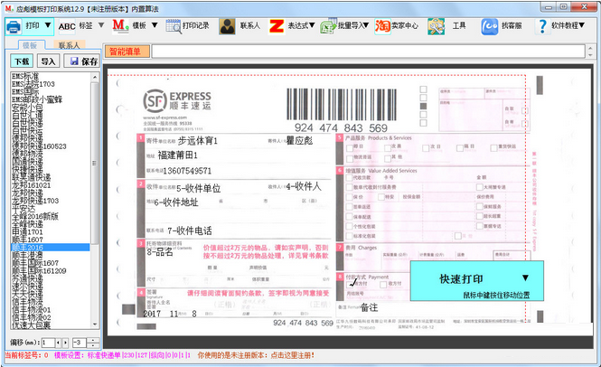Select 龙邦161021 template
The height and width of the screenshot is (367, 601).
pos(31,185)
